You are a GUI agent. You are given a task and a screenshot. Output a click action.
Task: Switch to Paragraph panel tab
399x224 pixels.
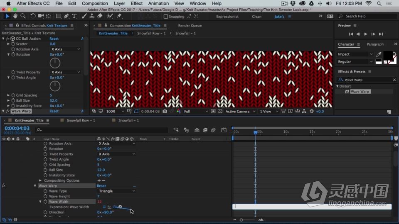[x=375, y=44]
